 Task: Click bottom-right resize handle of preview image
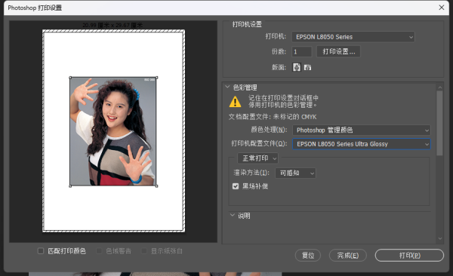click(156, 186)
